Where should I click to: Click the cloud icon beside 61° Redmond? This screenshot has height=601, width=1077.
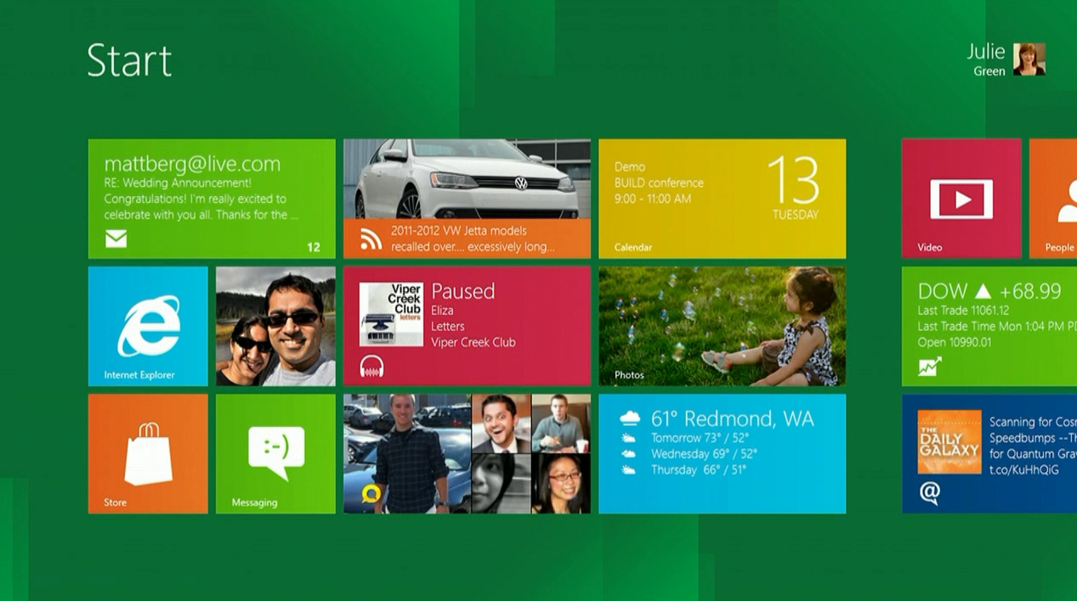tap(630, 418)
